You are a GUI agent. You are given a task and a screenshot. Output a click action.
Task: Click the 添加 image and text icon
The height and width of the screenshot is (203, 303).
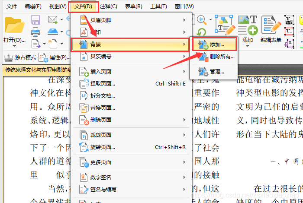248,25
